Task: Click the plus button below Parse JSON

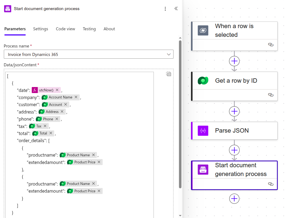Action: [x=234, y=150]
